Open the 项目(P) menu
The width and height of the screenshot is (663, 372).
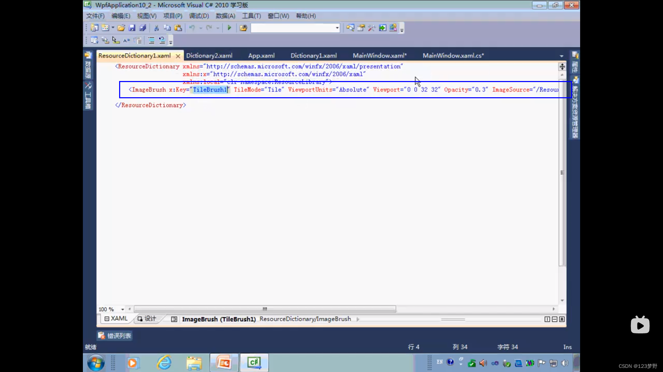click(173, 16)
